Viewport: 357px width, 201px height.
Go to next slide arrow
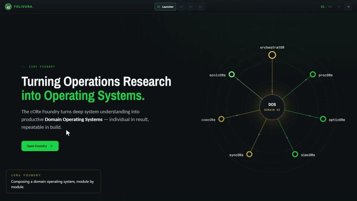point(348,7)
